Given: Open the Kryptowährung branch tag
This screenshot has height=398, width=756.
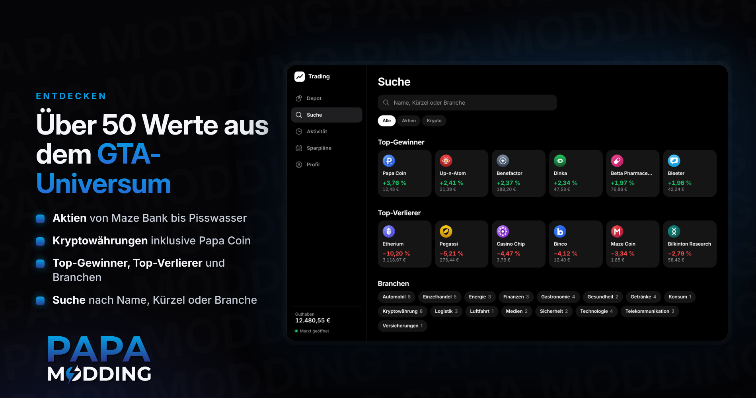Looking at the screenshot, I should [402, 311].
